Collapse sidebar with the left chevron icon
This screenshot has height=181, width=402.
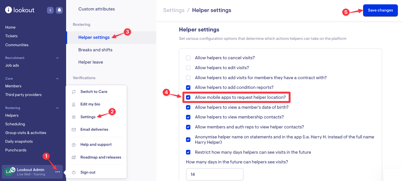50,10
